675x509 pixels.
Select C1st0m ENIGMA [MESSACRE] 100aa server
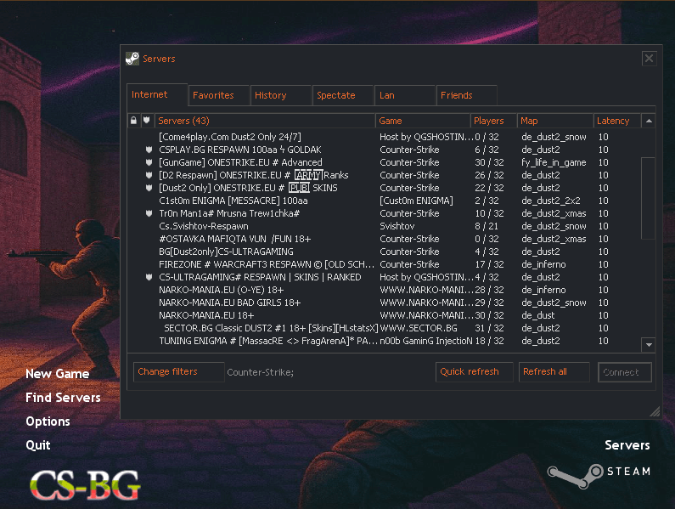pos(384,201)
